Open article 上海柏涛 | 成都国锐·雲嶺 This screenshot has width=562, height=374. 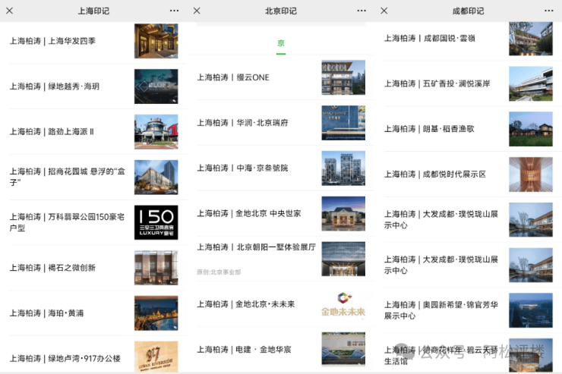(430, 39)
